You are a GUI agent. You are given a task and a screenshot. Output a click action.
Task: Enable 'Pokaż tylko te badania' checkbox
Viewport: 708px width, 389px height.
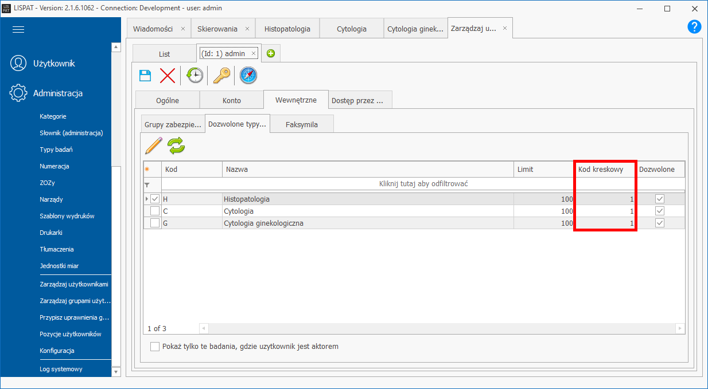click(155, 347)
